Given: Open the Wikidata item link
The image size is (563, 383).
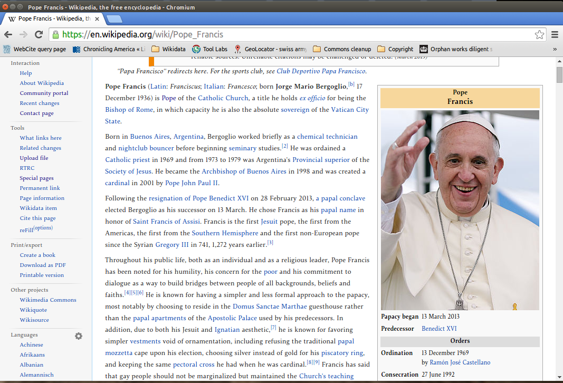Looking at the screenshot, I should click(x=38, y=208).
